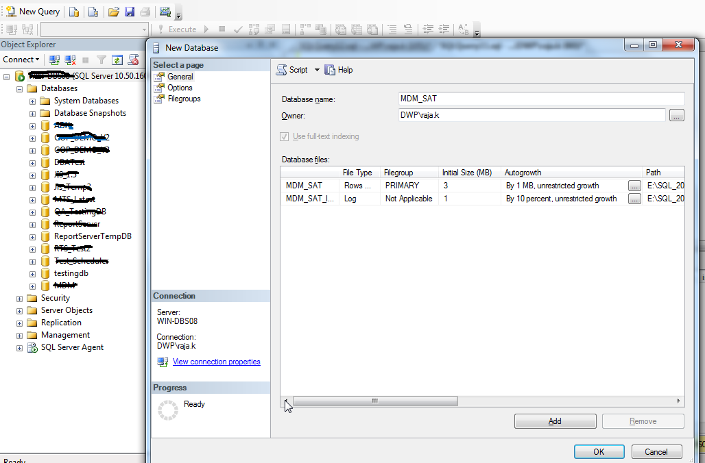
Task: Click the Disconnect server icon
Action: pos(70,60)
